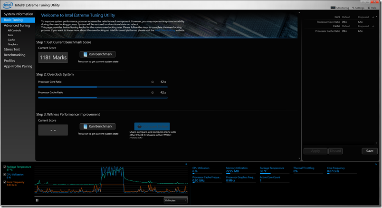Open Cache tuning sub-item
Screen dimensions: 382x208
(x=11, y=40)
